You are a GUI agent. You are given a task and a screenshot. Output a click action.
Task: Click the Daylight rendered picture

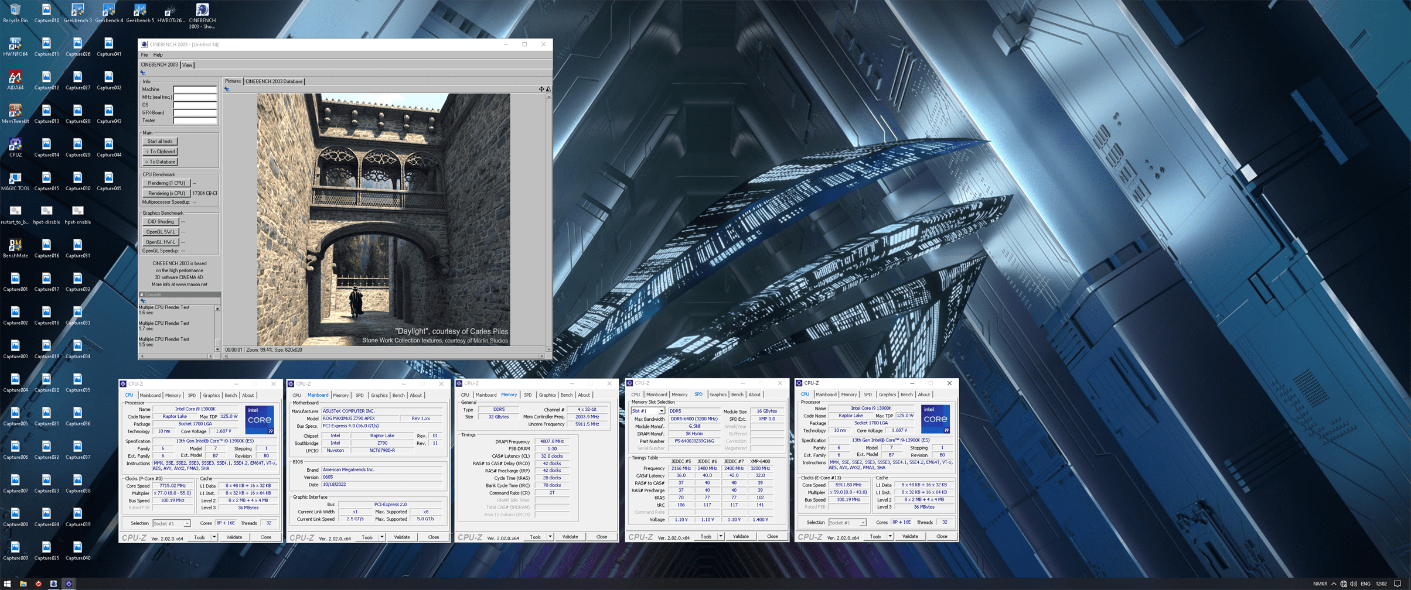(x=383, y=219)
